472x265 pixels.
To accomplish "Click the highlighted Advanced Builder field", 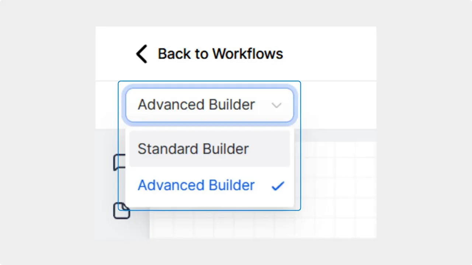I will point(209,105).
